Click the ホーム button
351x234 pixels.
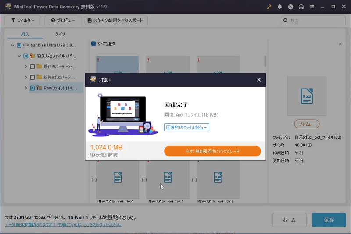point(289,220)
